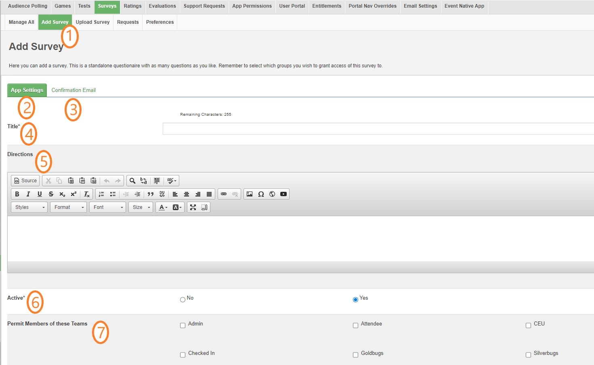This screenshot has width=594, height=365.
Task: Enable the Goldbugs team checkbox
Action: pos(355,355)
